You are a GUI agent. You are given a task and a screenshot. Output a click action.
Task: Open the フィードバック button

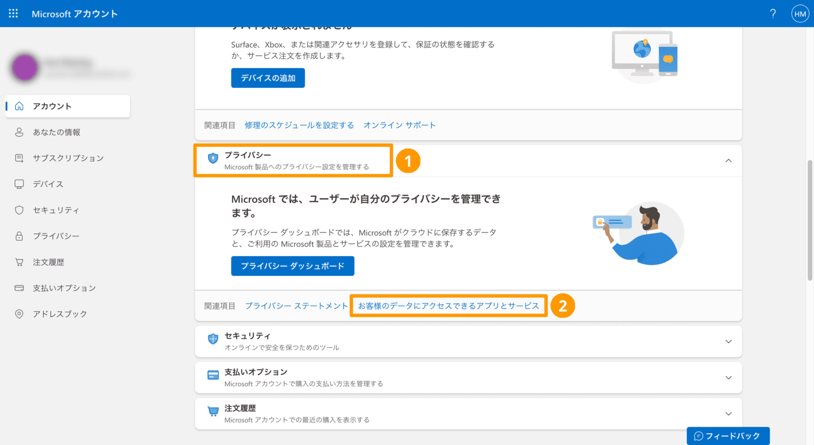(x=728, y=436)
